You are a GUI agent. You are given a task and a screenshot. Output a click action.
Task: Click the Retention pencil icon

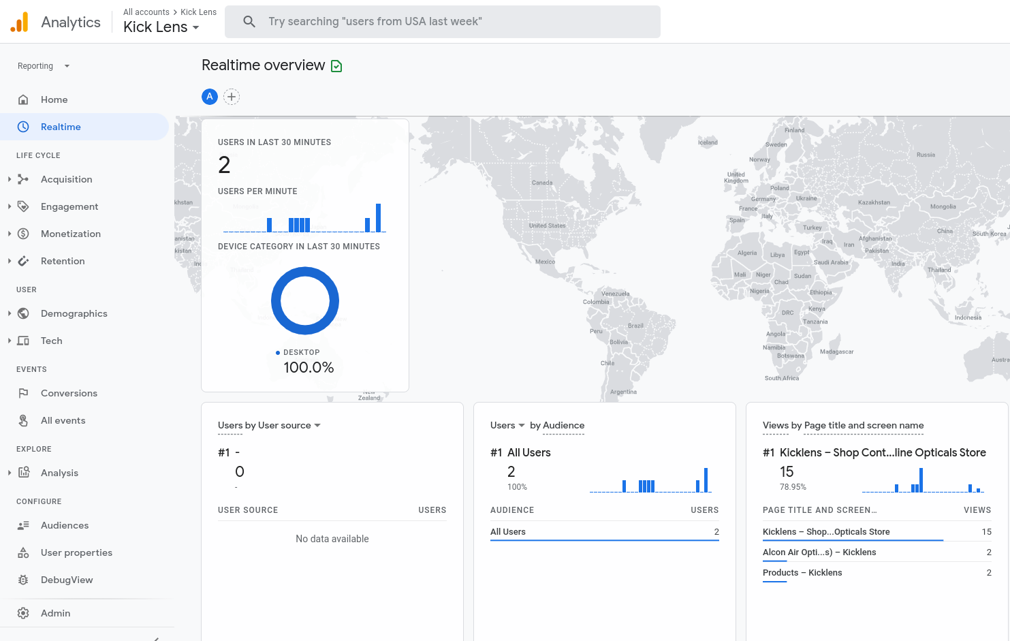[x=23, y=261]
